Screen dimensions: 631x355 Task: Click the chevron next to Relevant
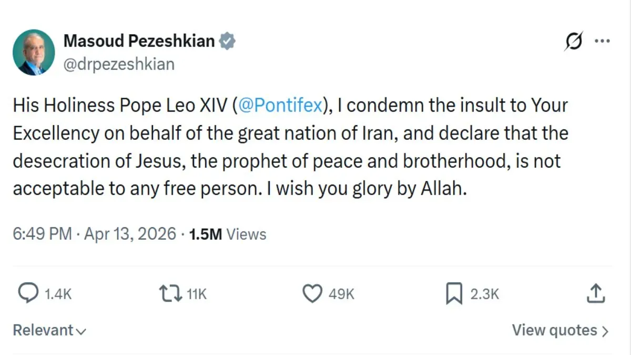[x=80, y=332]
